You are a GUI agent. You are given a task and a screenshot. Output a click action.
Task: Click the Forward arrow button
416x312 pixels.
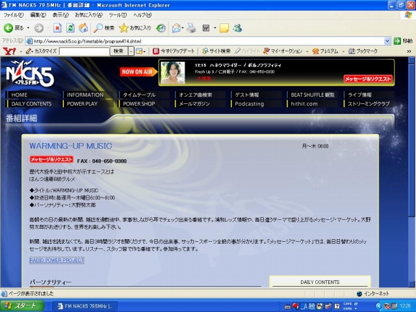(x=39, y=28)
